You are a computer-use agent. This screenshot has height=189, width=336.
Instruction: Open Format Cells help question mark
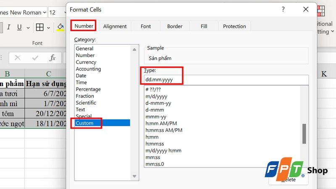click(283, 9)
